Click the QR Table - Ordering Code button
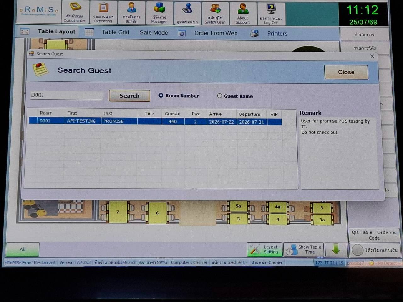This screenshot has width=403, height=302. click(x=374, y=235)
